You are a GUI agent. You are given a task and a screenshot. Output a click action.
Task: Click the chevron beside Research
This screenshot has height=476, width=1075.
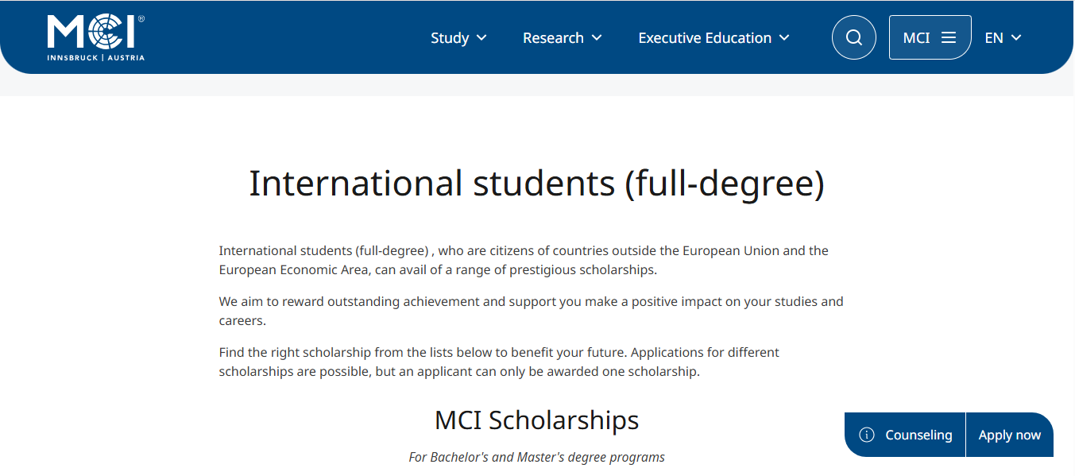[x=597, y=37]
